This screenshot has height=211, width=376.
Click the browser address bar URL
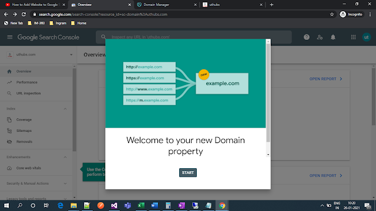point(103,14)
